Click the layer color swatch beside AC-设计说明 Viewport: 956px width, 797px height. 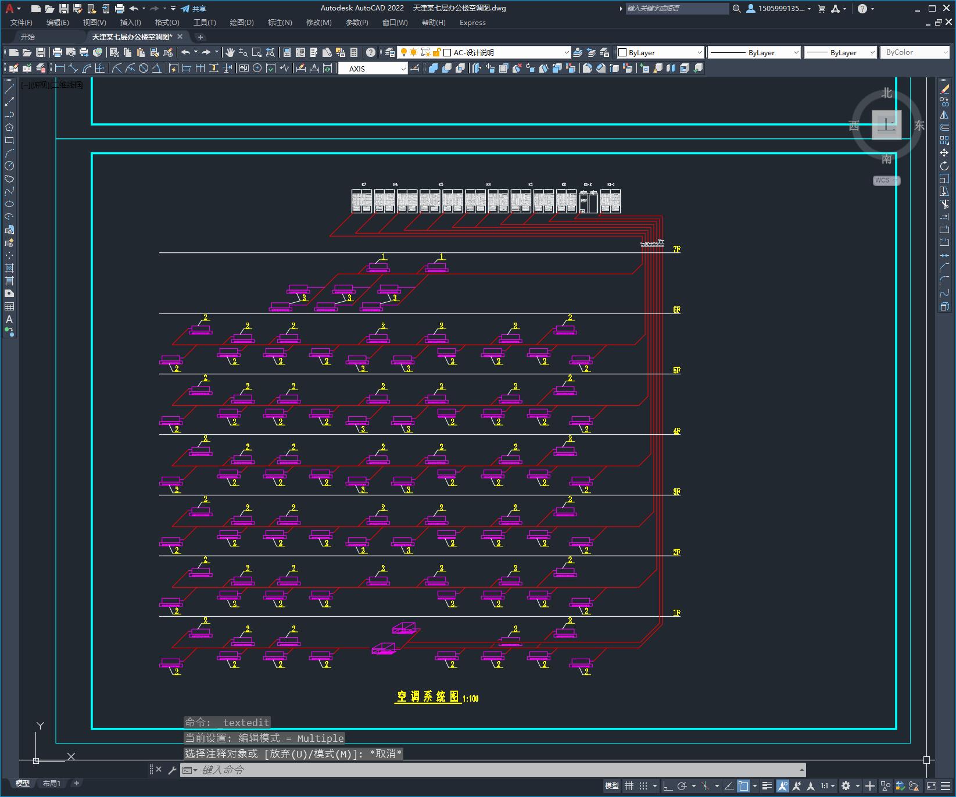tap(447, 52)
